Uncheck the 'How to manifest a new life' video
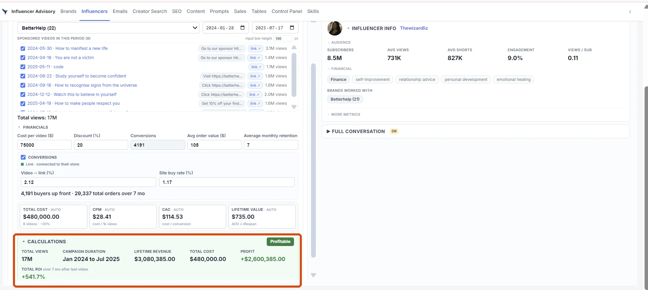This screenshot has height=290, width=648. (23, 48)
